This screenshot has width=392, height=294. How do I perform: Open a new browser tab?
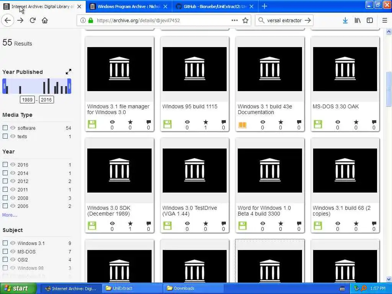265,6
